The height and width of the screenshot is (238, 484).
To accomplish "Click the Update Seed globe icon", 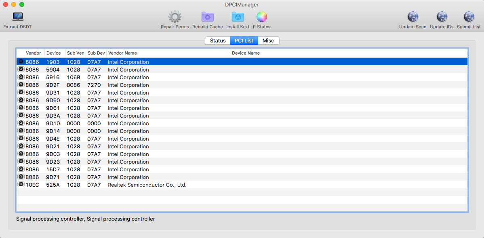I will pos(412,17).
